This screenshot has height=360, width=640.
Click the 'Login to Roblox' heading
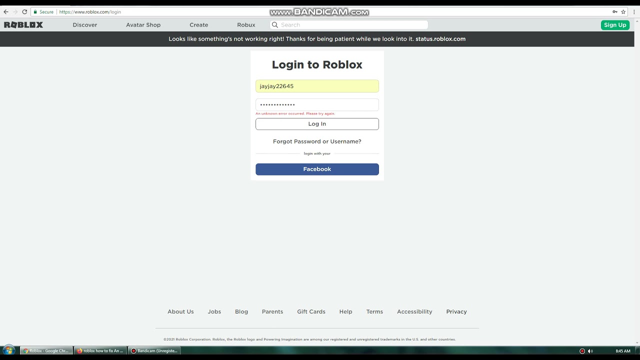pyautogui.click(x=317, y=64)
